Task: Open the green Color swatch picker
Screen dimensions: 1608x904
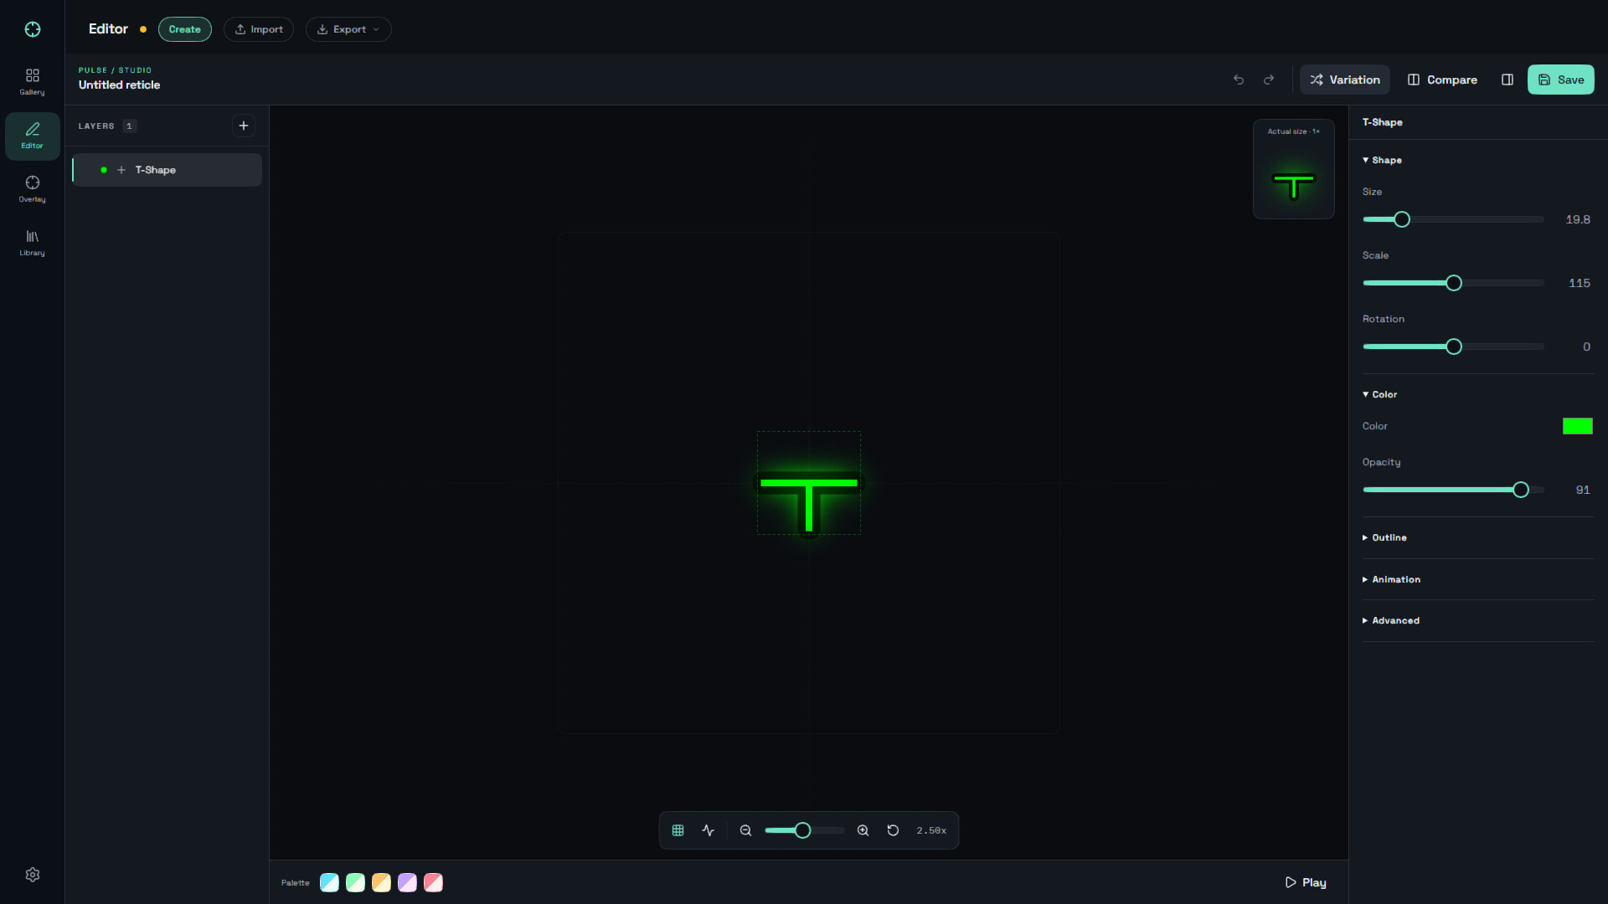Action: tap(1578, 426)
